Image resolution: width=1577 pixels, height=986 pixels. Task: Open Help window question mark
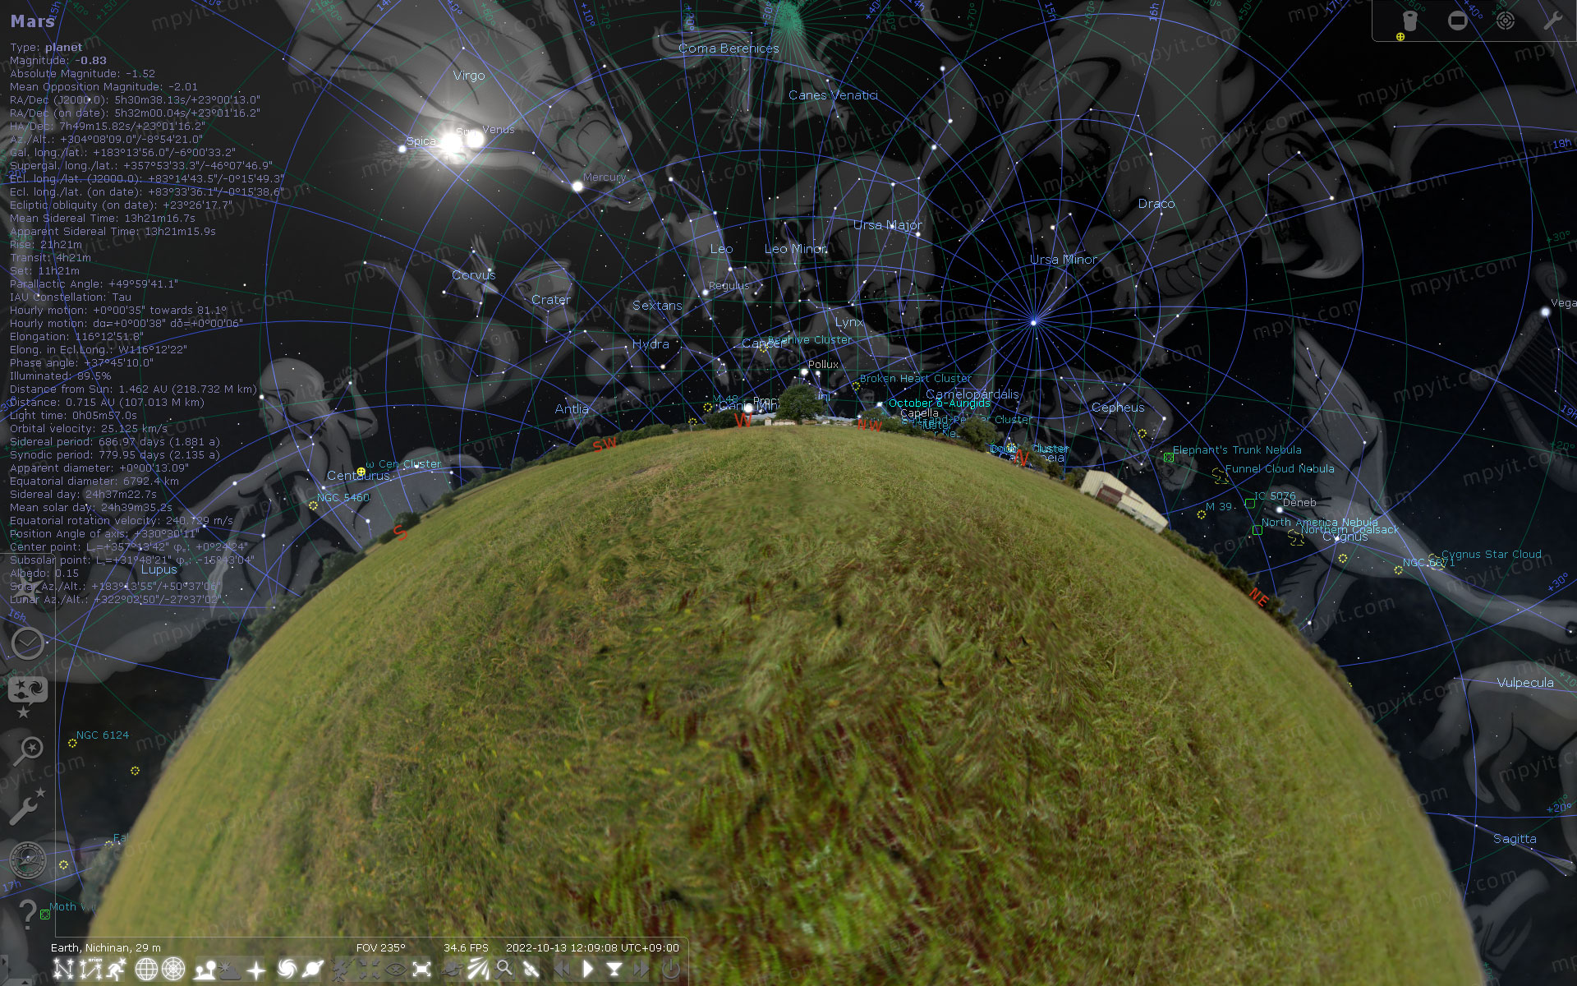pos(28,914)
